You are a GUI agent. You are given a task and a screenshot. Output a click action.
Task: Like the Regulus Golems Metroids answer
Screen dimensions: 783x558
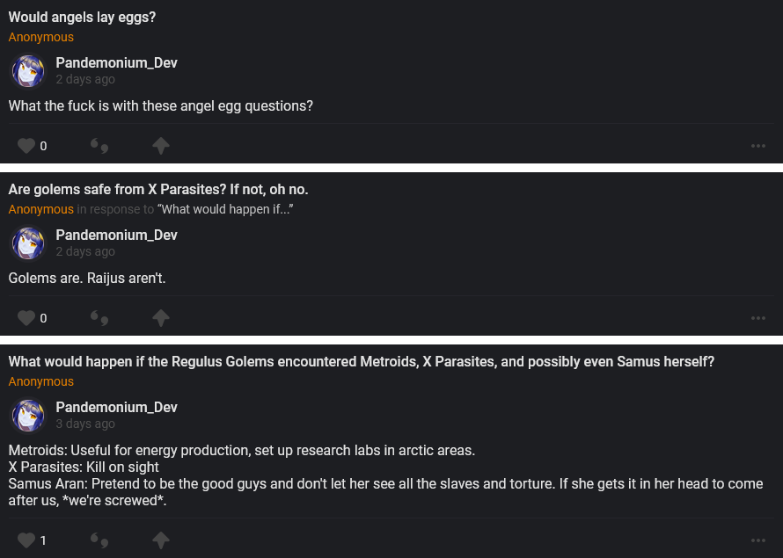click(26, 540)
